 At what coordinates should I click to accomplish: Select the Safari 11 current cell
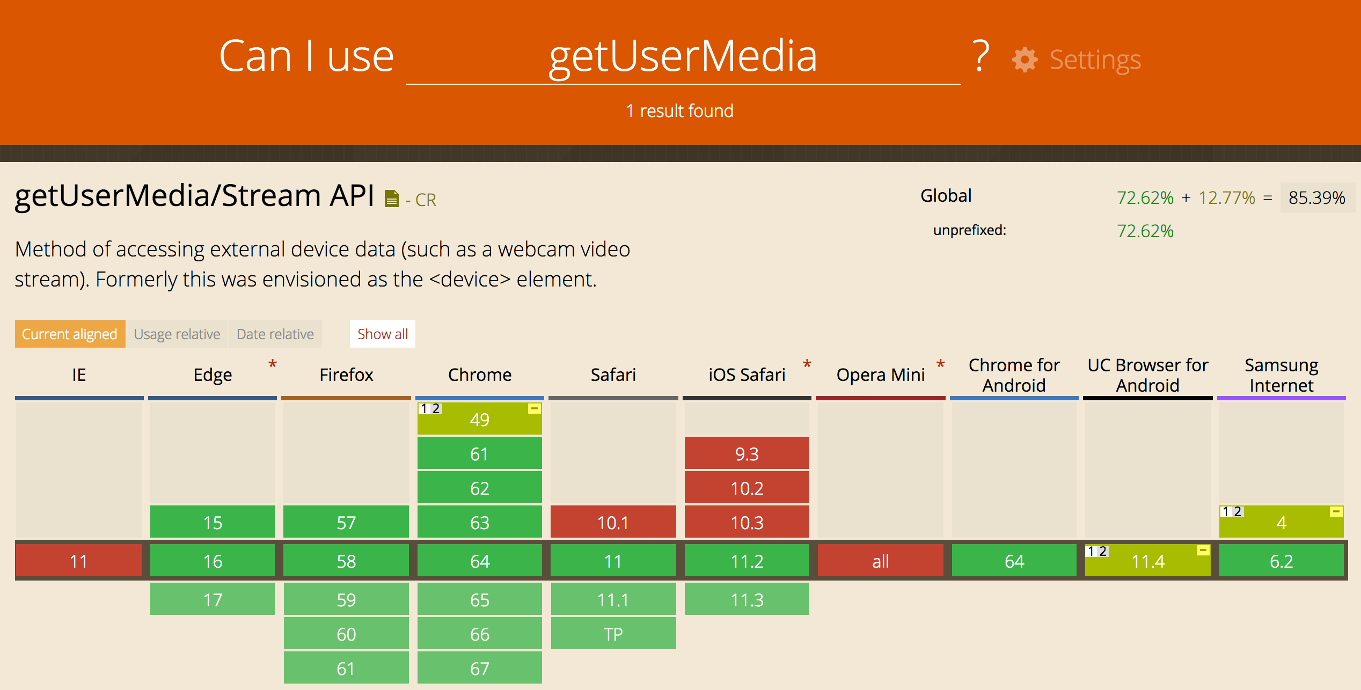613,561
